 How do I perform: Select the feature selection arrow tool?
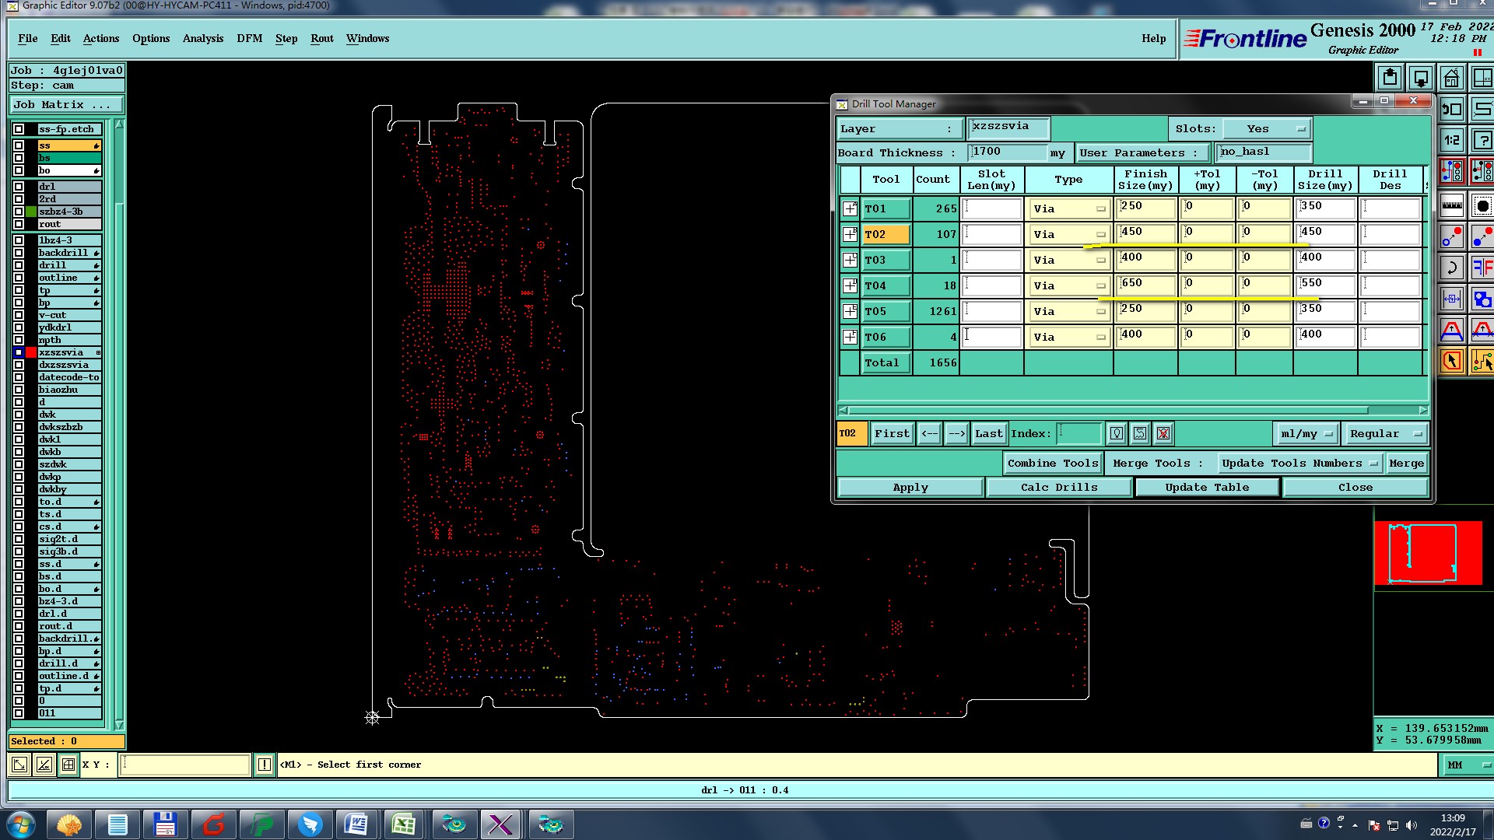[x=1452, y=361]
